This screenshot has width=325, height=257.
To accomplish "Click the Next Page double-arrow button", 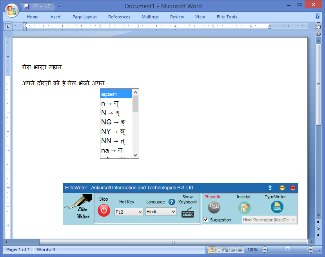I will [318, 235].
